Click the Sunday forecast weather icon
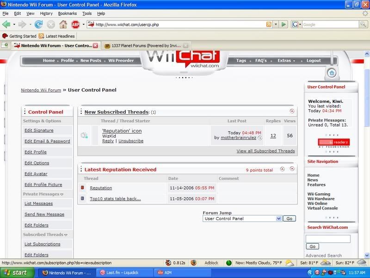This screenshot has width=370, height=278. pyautogui.click(x=362, y=263)
